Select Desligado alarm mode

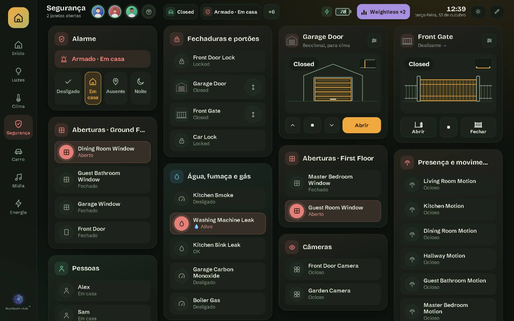[68, 88]
